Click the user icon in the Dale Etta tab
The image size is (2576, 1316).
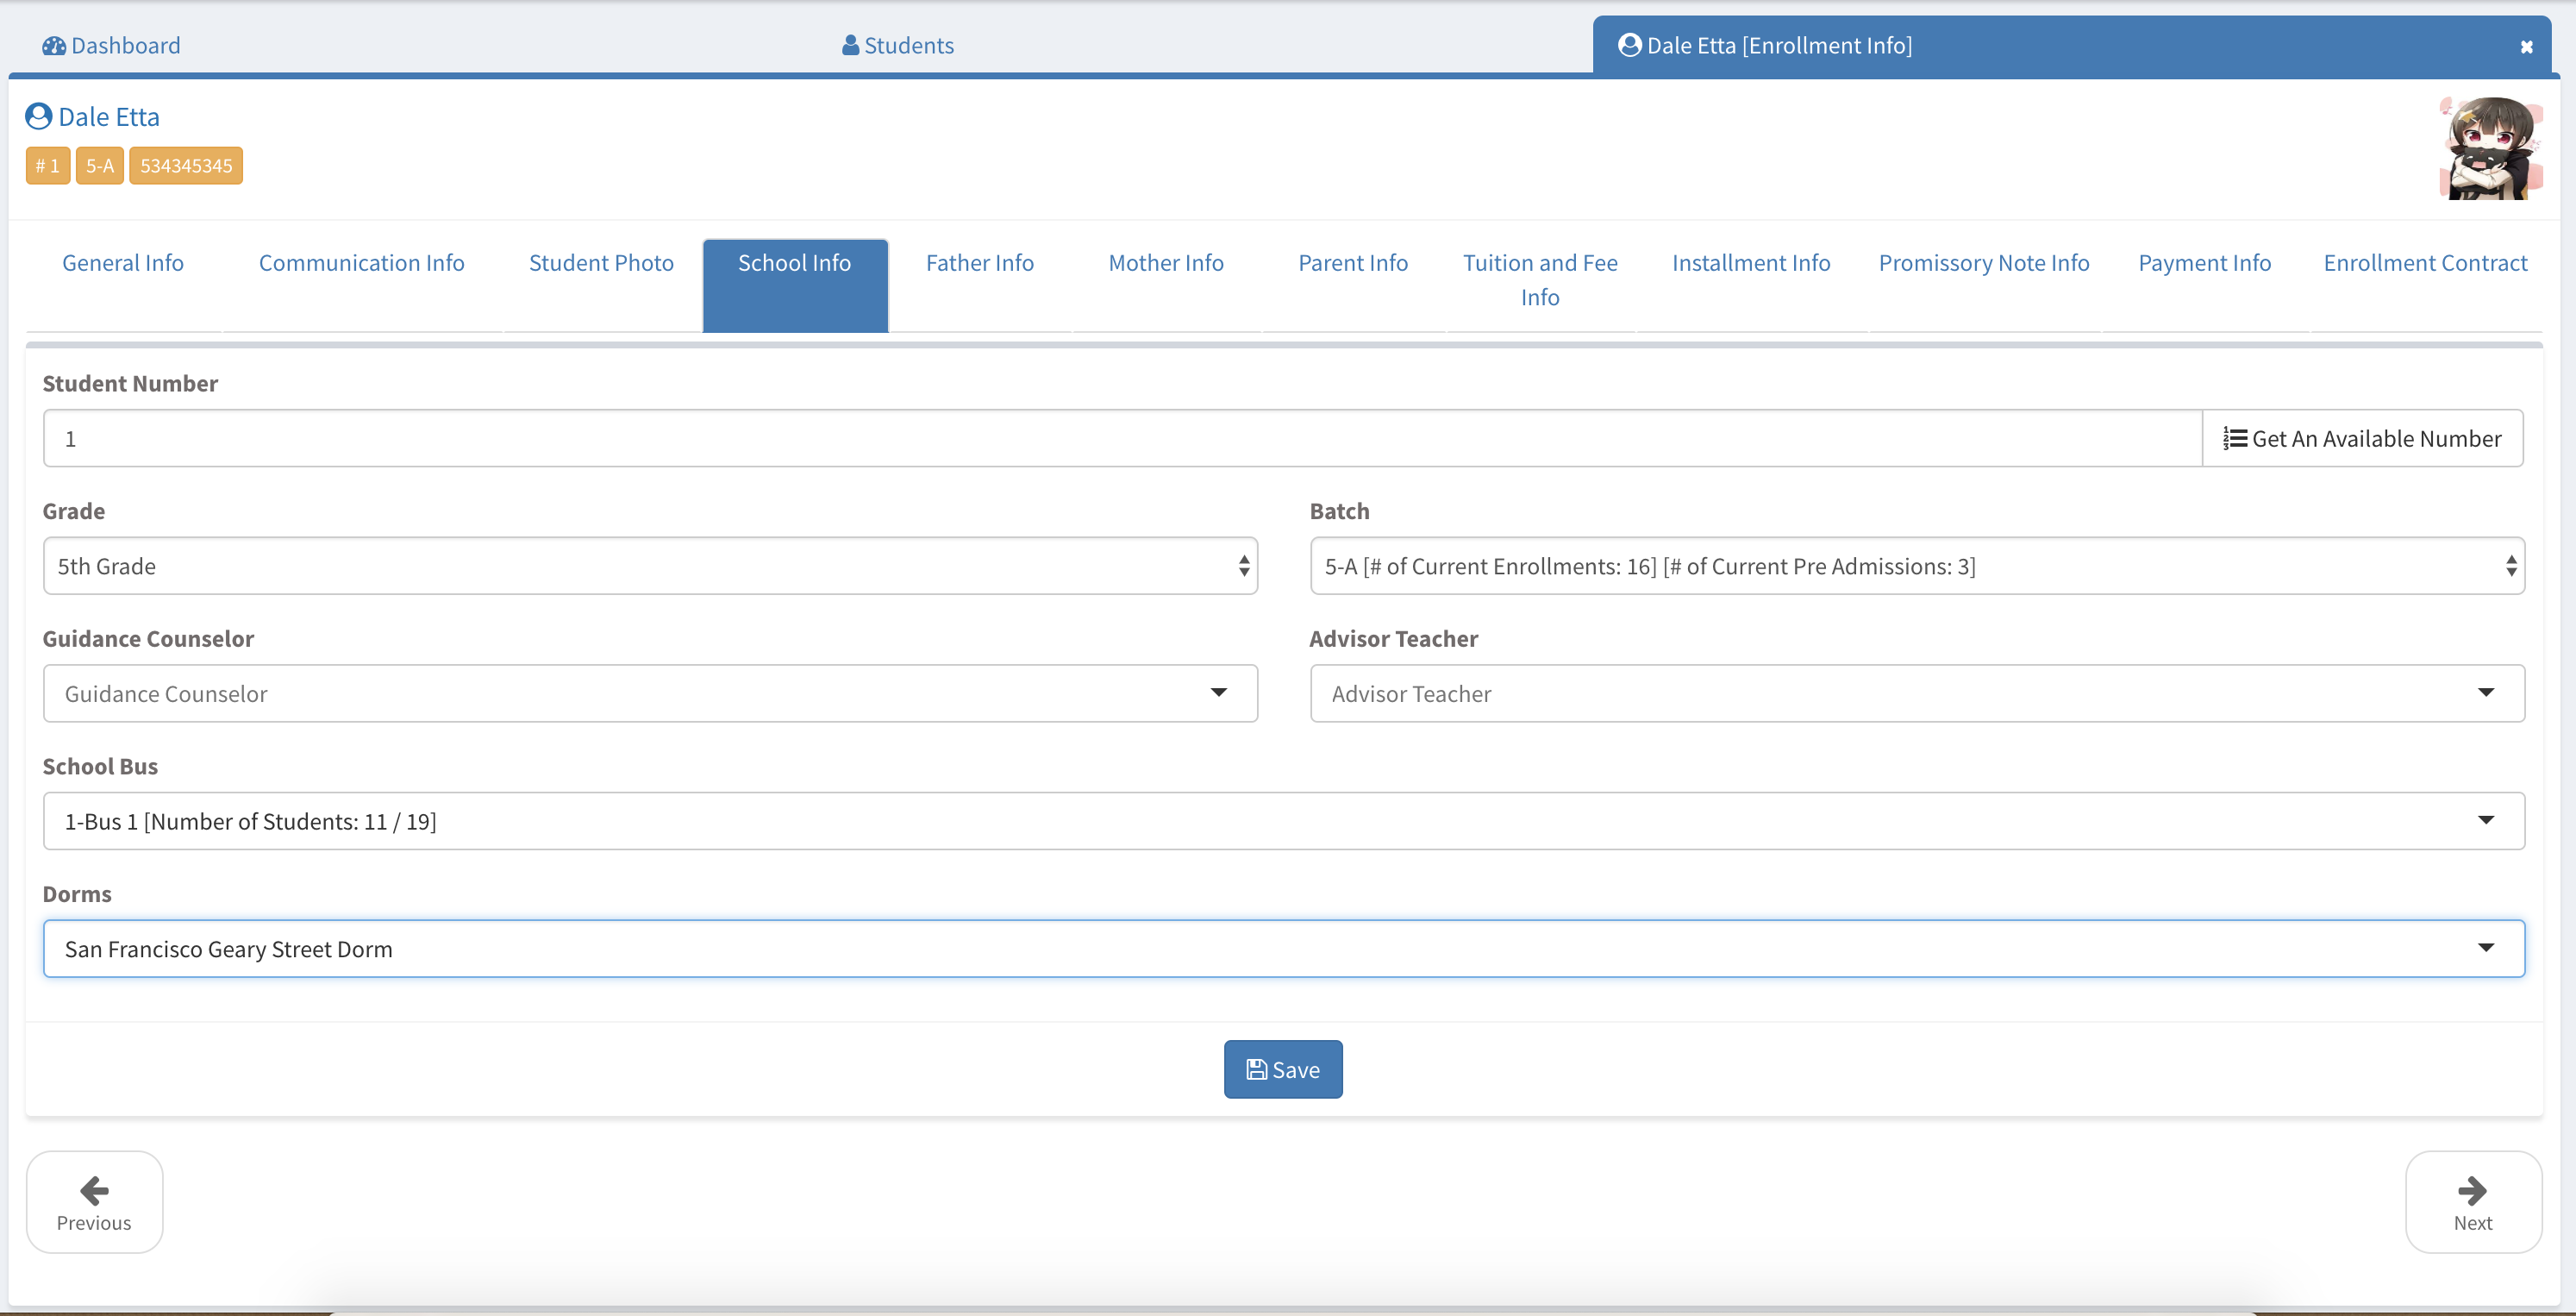tap(1629, 45)
